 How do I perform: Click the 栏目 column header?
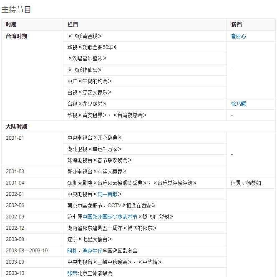[x=73, y=25]
